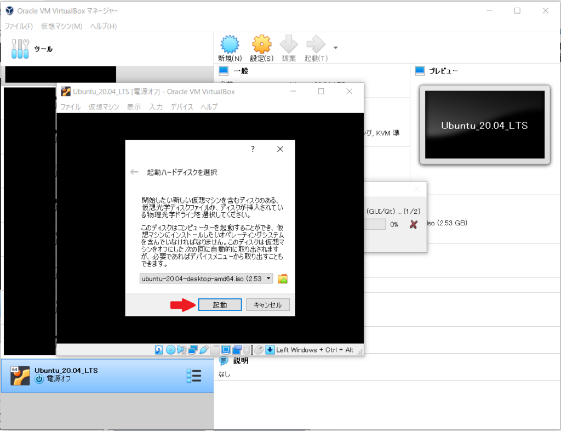Click the Ubuntu_20.04_LTS preview thumbnail

[x=485, y=124]
